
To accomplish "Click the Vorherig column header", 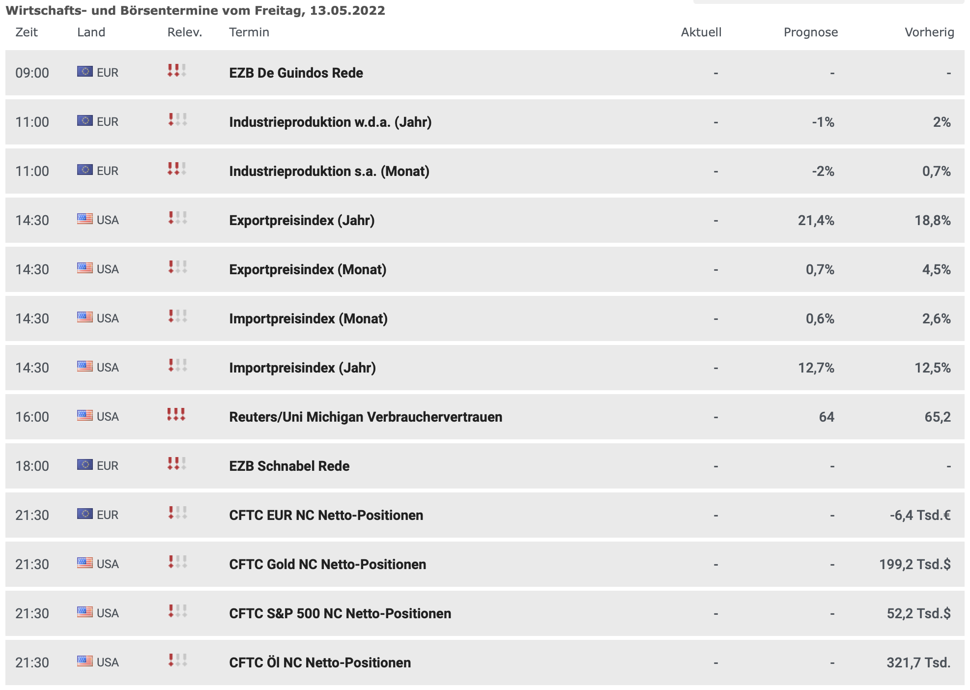I will (929, 32).
